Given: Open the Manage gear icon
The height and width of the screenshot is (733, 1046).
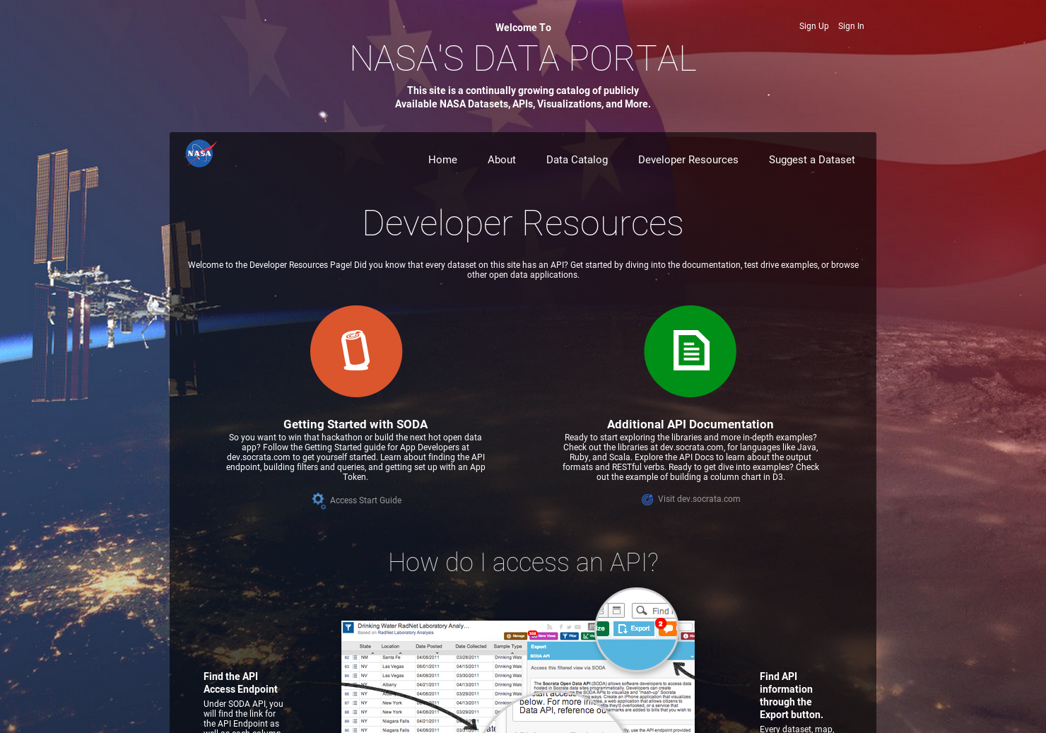Looking at the screenshot, I should [508, 635].
